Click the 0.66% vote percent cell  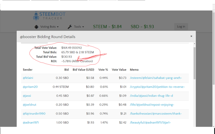(104, 96)
